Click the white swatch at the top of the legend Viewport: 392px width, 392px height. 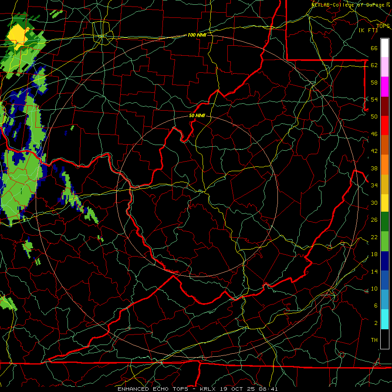coord(385,48)
